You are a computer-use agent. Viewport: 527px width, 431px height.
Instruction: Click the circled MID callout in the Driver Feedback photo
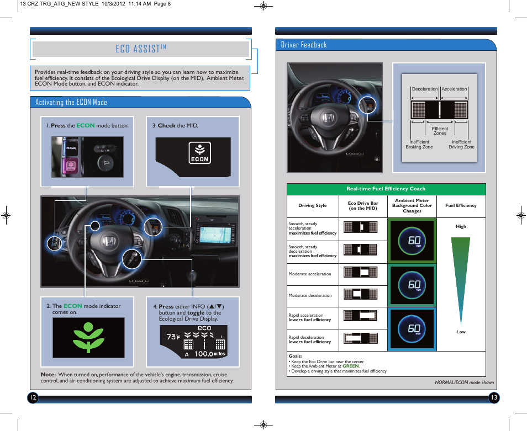pos(367,105)
